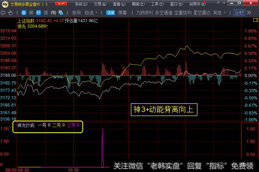Toggle the 选股 button

[110, 13]
